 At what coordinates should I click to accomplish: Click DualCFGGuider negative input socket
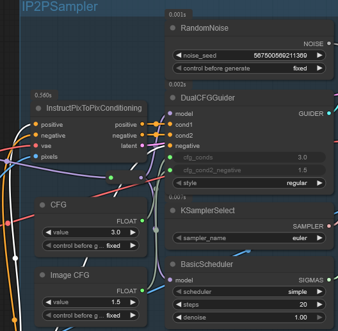(170, 146)
